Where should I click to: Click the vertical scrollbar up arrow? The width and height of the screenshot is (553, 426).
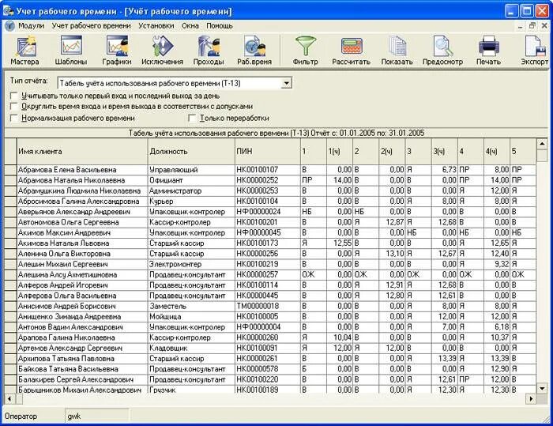click(x=542, y=144)
